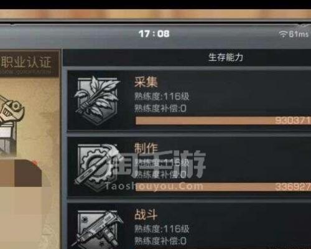This screenshot has width=311, height=249.
Task: Open the 职业认证 tab
Action: pos(26,63)
